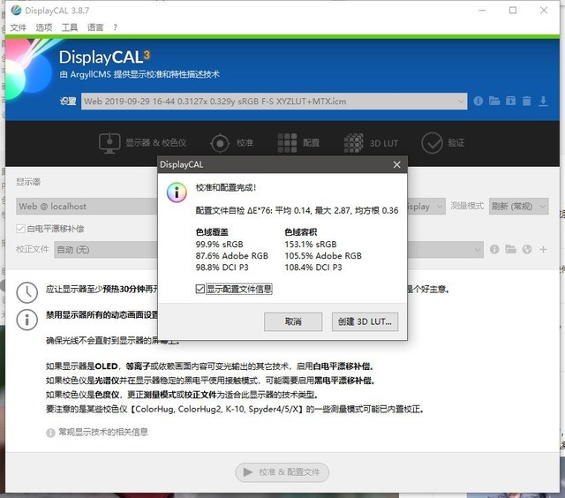This screenshot has height=498, width=565.
Task: Expand the measurement mode dropdown
Action: (518, 207)
